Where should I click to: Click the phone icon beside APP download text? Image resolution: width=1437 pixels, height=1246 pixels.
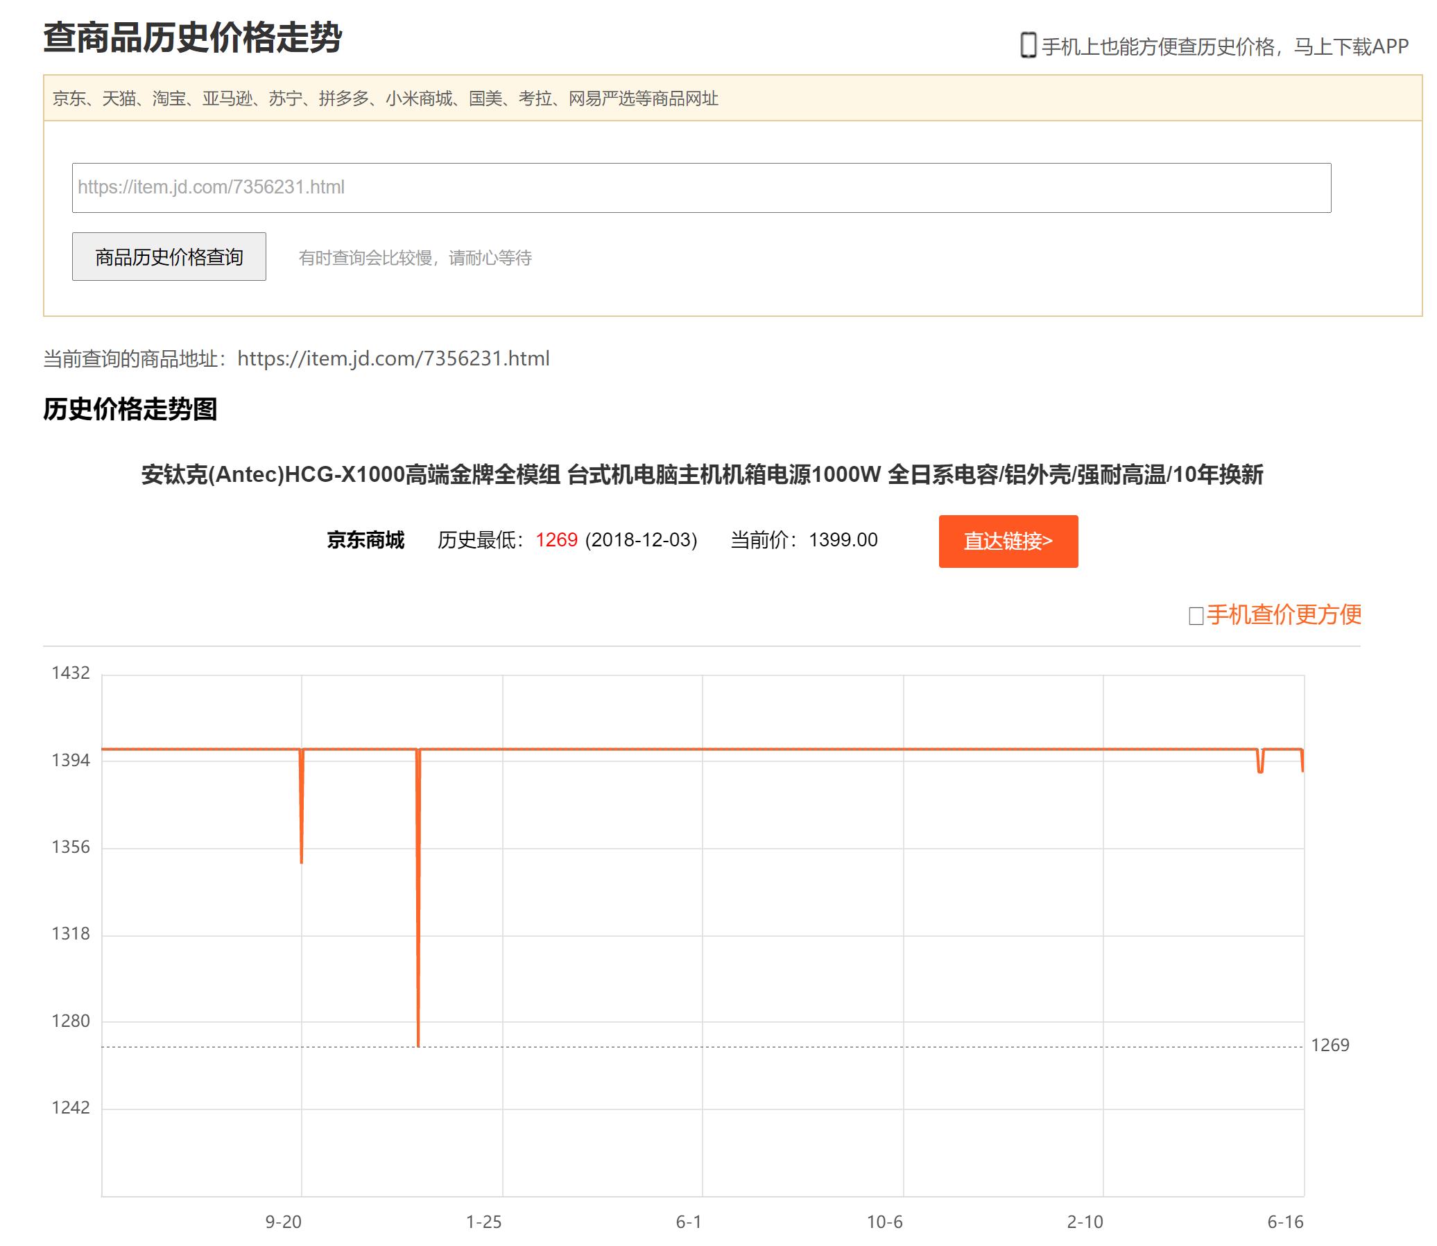click(x=1027, y=46)
